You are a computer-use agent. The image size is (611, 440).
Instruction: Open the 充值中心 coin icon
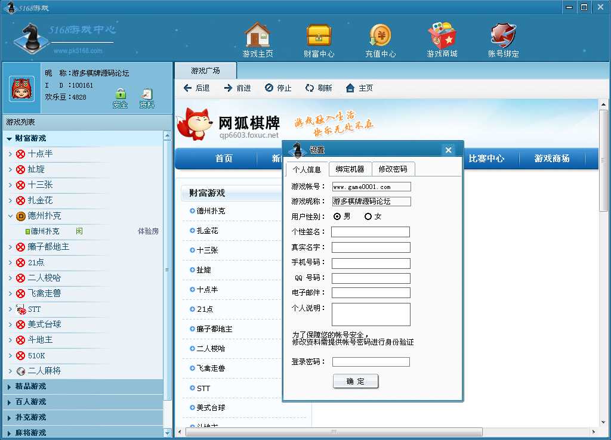380,35
